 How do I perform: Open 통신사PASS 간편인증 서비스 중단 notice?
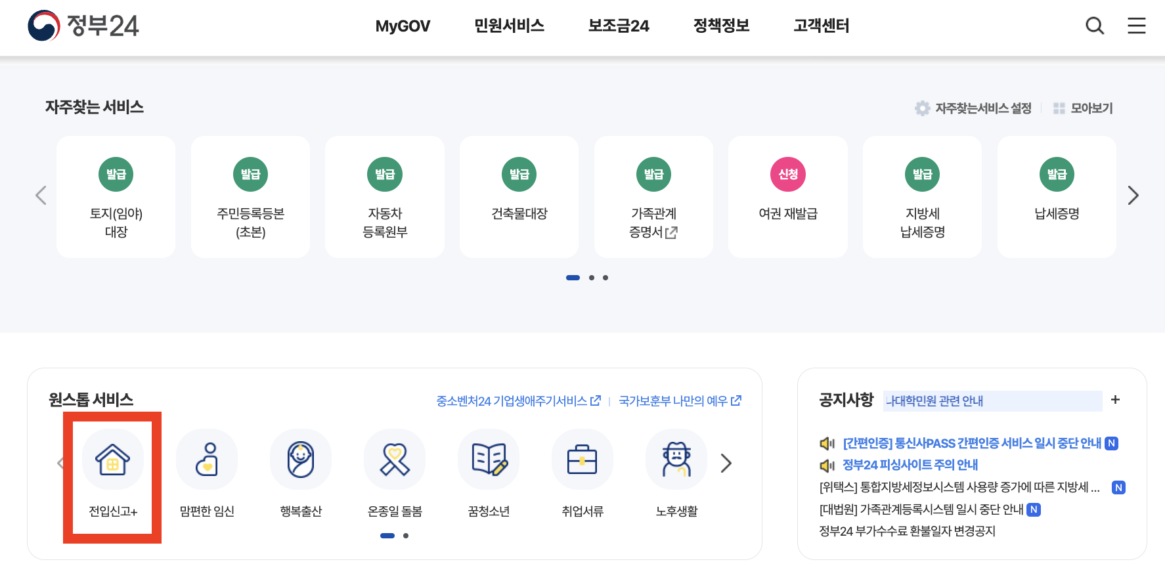click(x=972, y=443)
